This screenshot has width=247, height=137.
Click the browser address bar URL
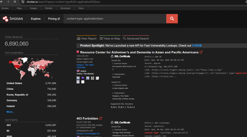(x=63, y=2)
